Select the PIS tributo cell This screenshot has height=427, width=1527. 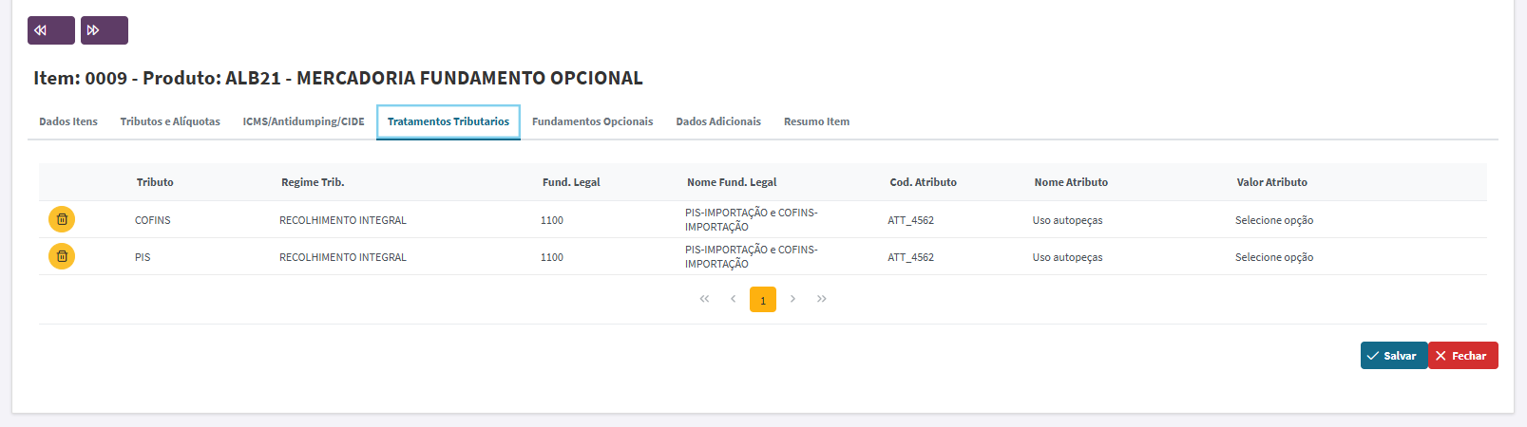(143, 257)
